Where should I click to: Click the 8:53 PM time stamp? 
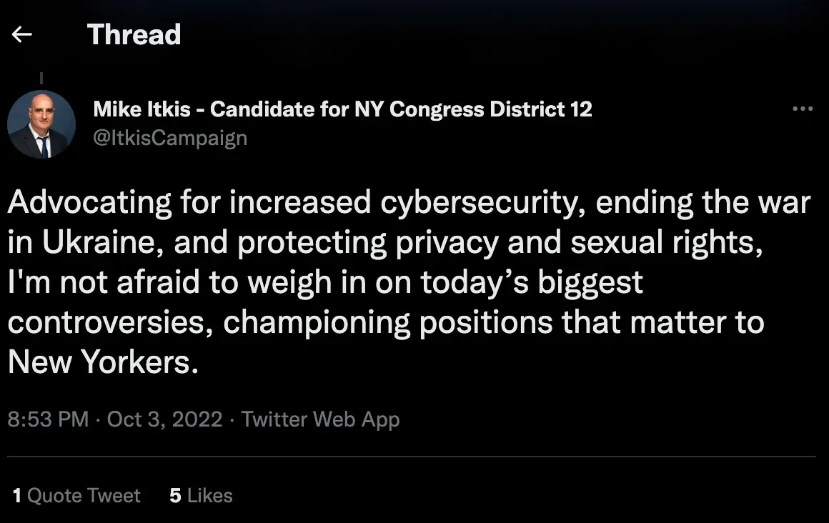46,419
